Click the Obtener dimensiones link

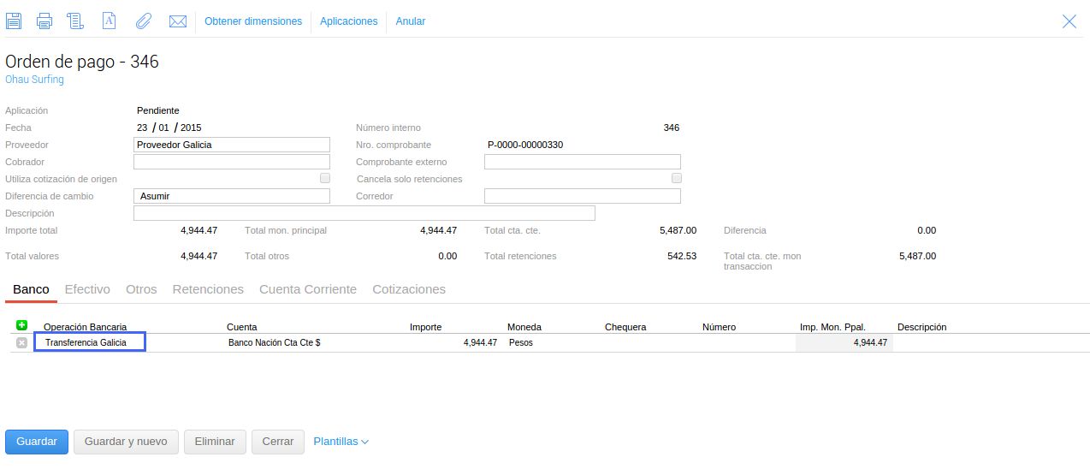pyautogui.click(x=253, y=21)
